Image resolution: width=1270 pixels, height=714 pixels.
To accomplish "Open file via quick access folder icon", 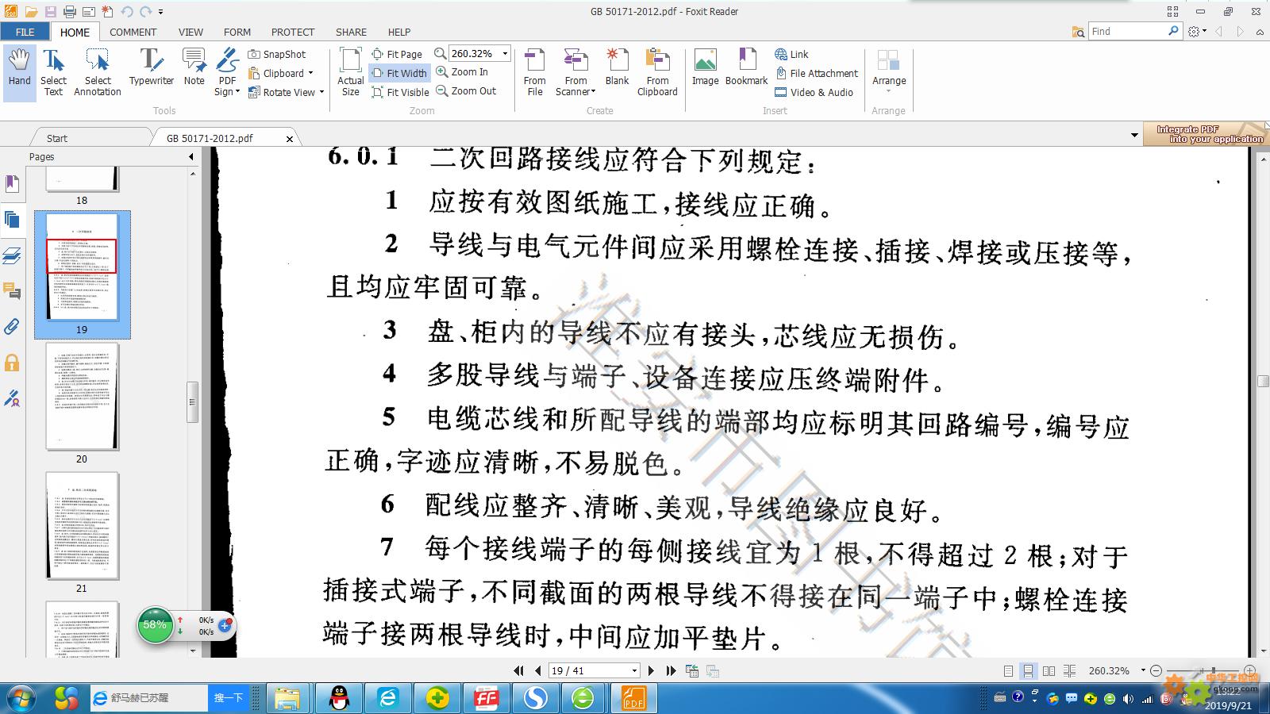I will click(31, 12).
